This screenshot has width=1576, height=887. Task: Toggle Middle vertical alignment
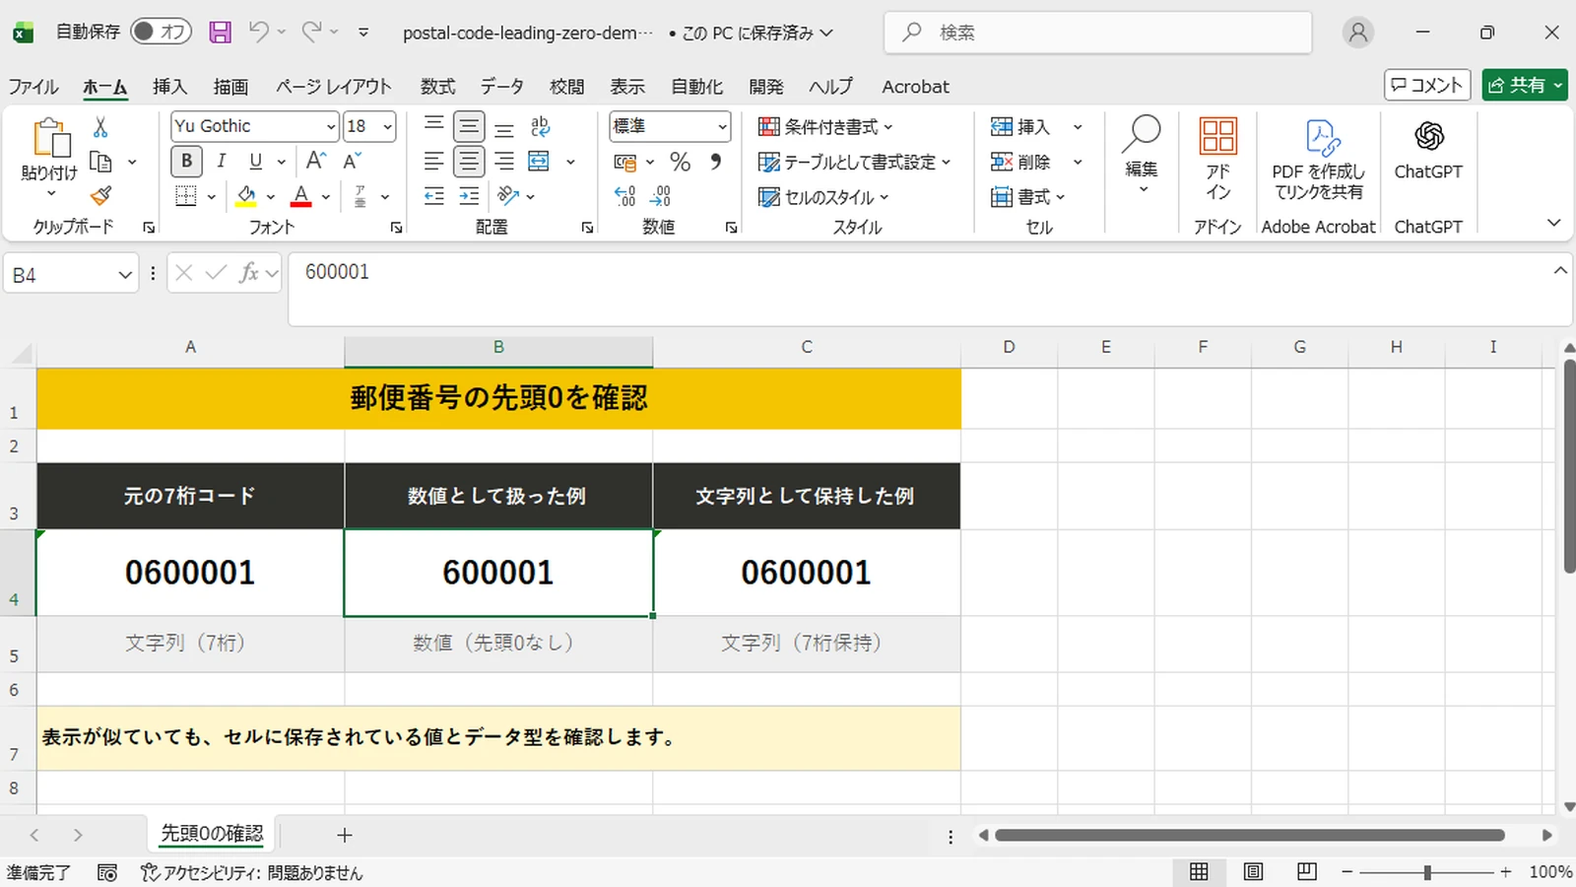[x=469, y=126]
